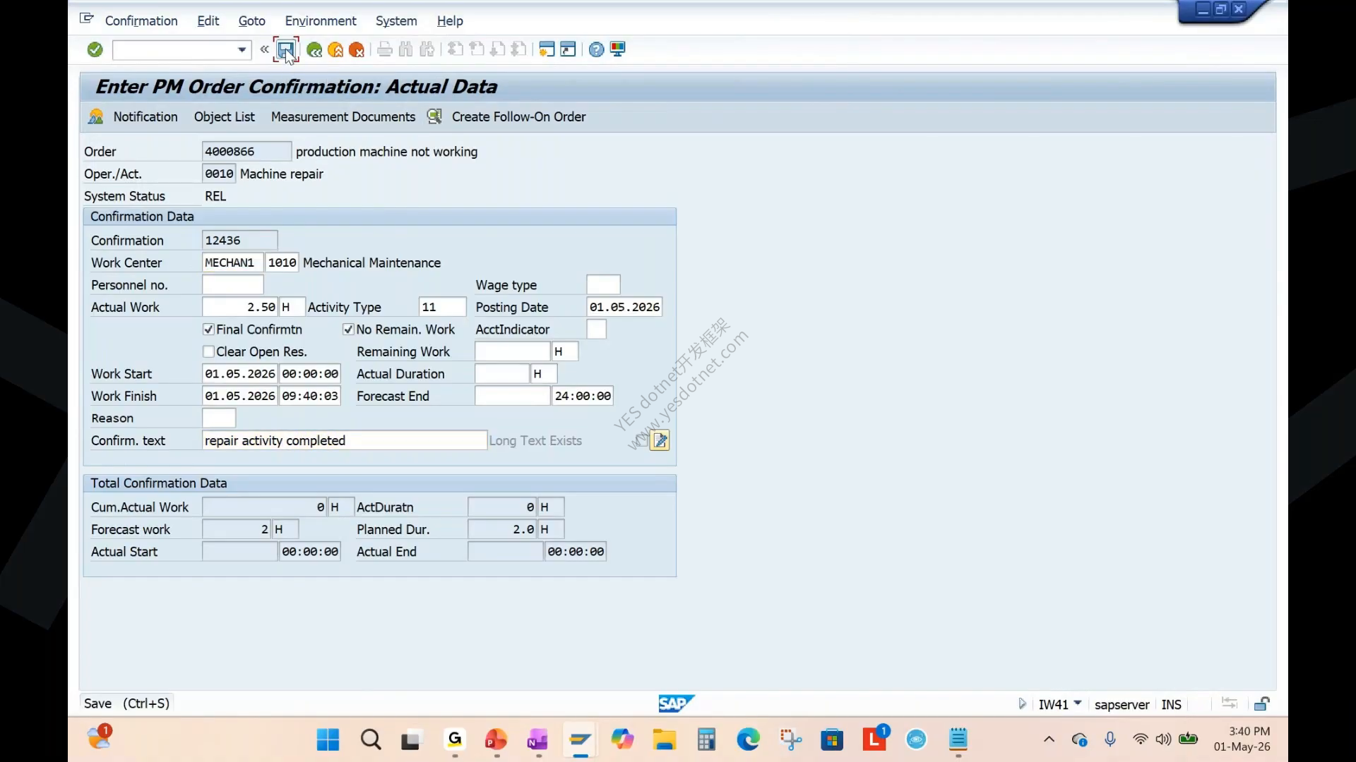The height and width of the screenshot is (762, 1356).
Task: Open the Environment menu
Action: (x=321, y=21)
